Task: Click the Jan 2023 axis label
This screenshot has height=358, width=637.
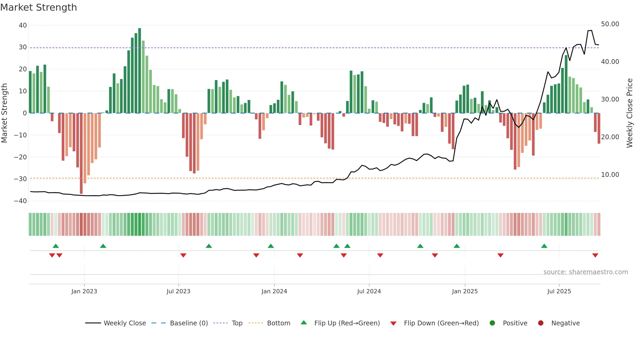Action: coord(84,291)
